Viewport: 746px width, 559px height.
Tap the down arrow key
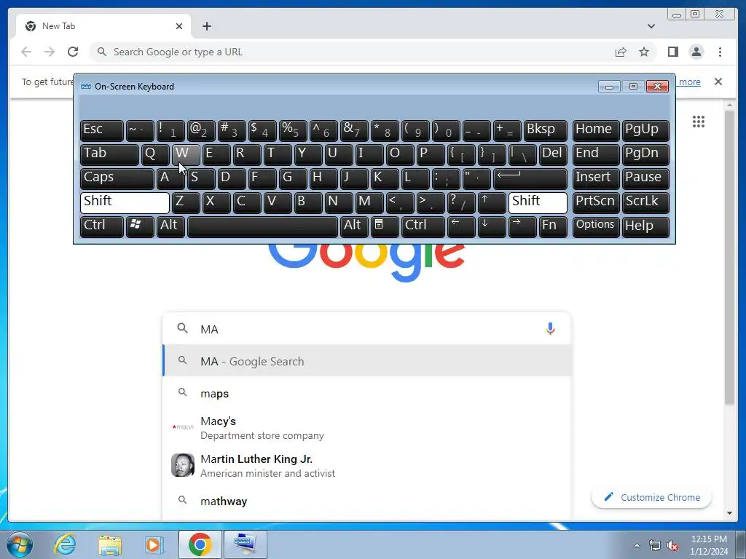[x=492, y=226]
